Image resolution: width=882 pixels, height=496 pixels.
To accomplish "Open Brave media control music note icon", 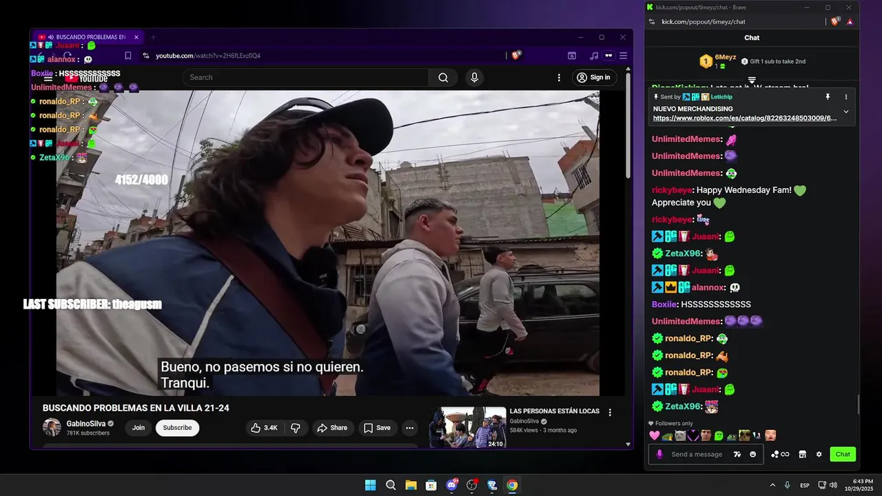I will pyautogui.click(x=594, y=56).
